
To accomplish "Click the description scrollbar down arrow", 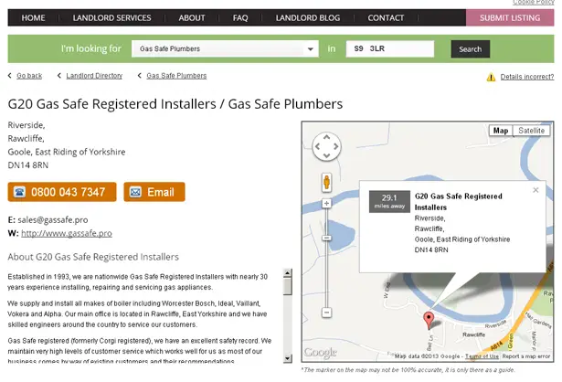I will [288, 358].
